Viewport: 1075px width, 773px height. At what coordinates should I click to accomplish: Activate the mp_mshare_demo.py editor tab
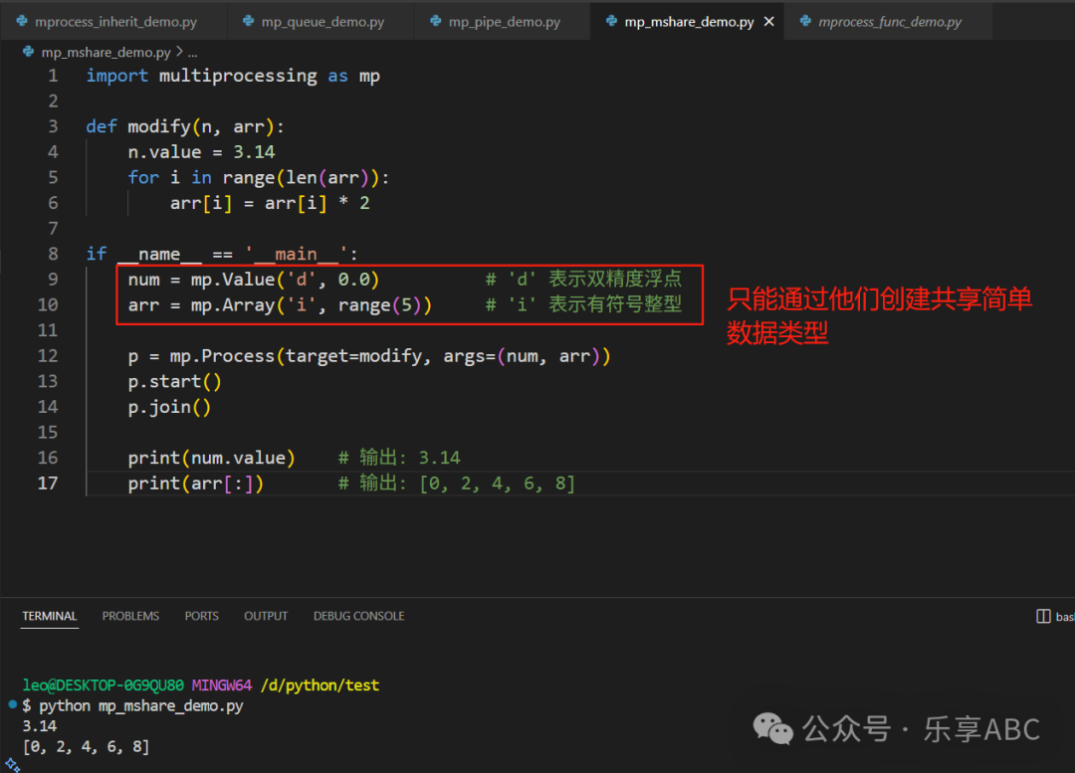point(689,21)
